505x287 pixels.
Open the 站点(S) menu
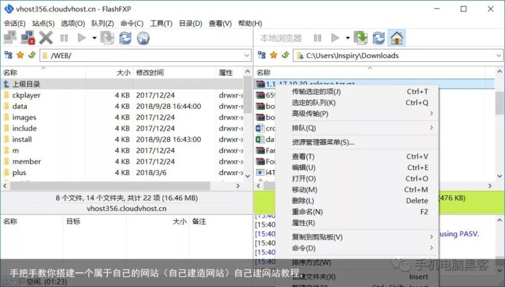tap(44, 23)
